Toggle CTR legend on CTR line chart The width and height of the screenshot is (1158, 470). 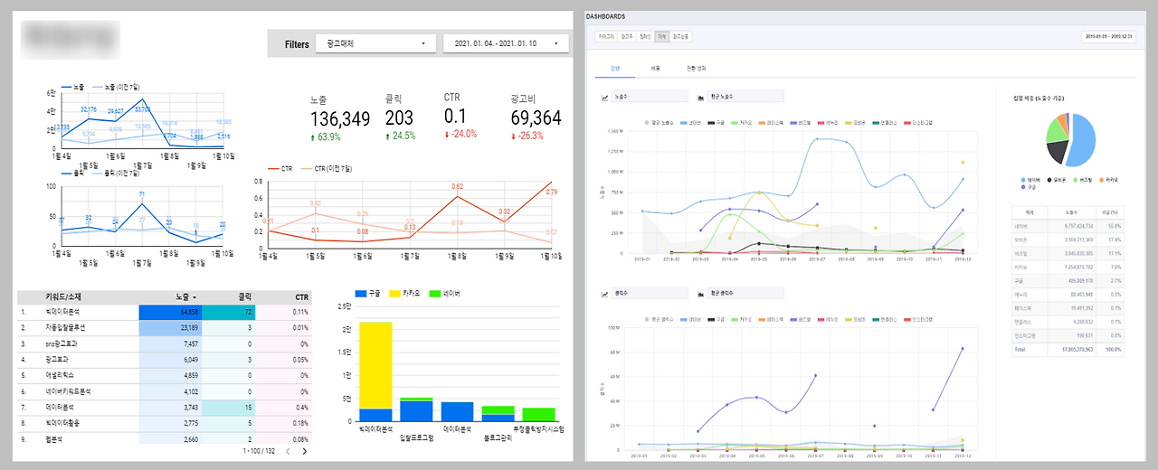[280, 168]
